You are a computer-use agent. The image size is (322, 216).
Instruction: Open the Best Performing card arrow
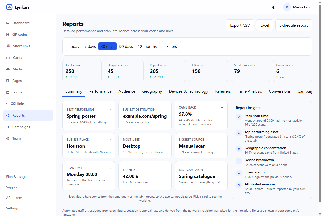tap(110, 110)
